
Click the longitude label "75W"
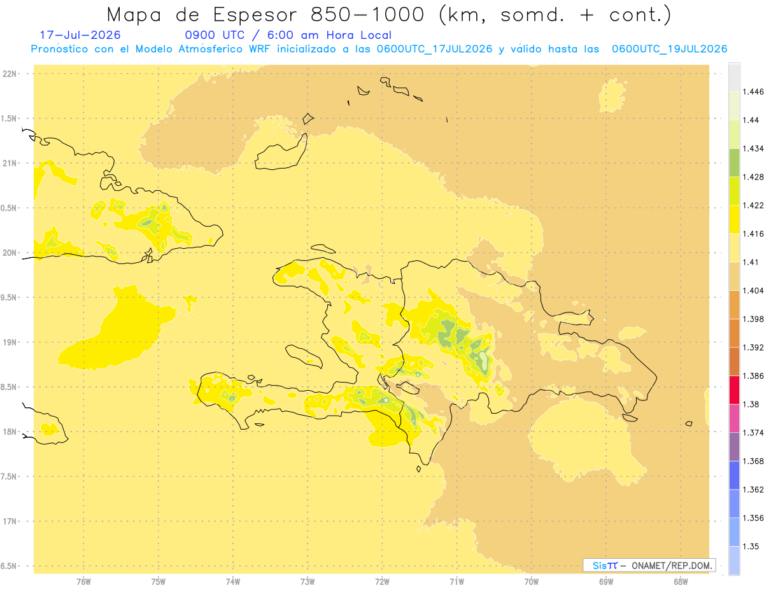[x=159, y=582]
